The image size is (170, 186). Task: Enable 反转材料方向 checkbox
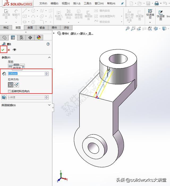coord(9,91)
